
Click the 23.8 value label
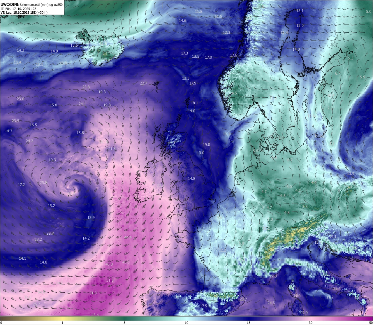pos(86,87)
